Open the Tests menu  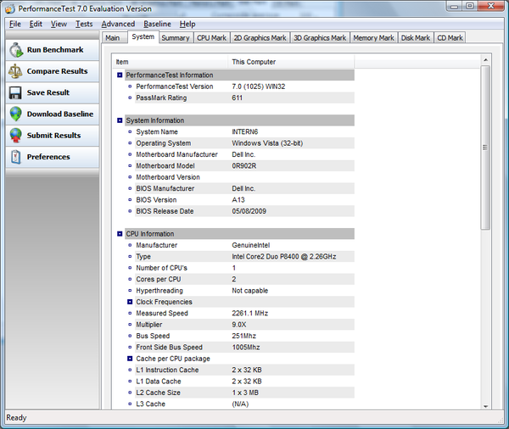[x=84, y=24]
